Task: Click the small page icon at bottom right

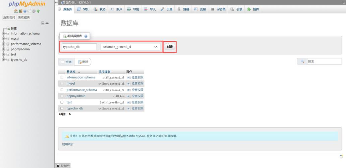Action: pyautogui.click(x=341, y=157)
